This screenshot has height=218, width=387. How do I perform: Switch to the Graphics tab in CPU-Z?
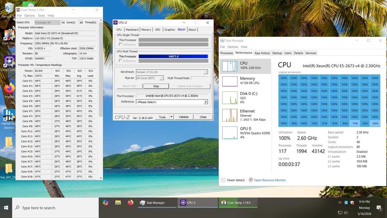(x=170, y=30)
